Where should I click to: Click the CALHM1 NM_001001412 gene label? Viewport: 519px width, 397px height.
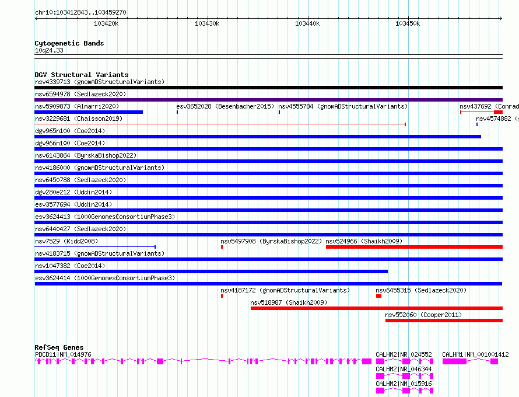[x=475, y=354]
